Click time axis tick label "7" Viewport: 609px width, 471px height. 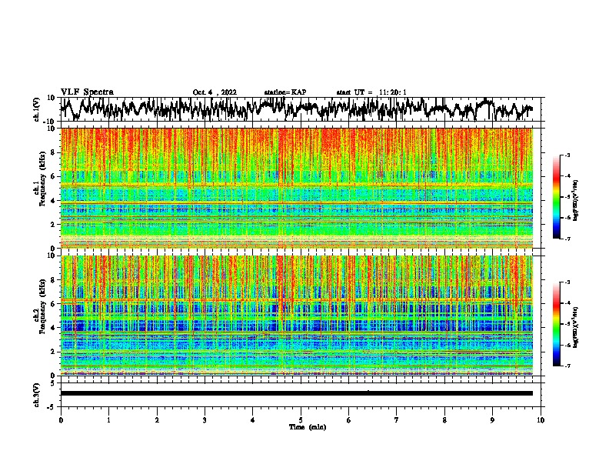click(397, 420)
